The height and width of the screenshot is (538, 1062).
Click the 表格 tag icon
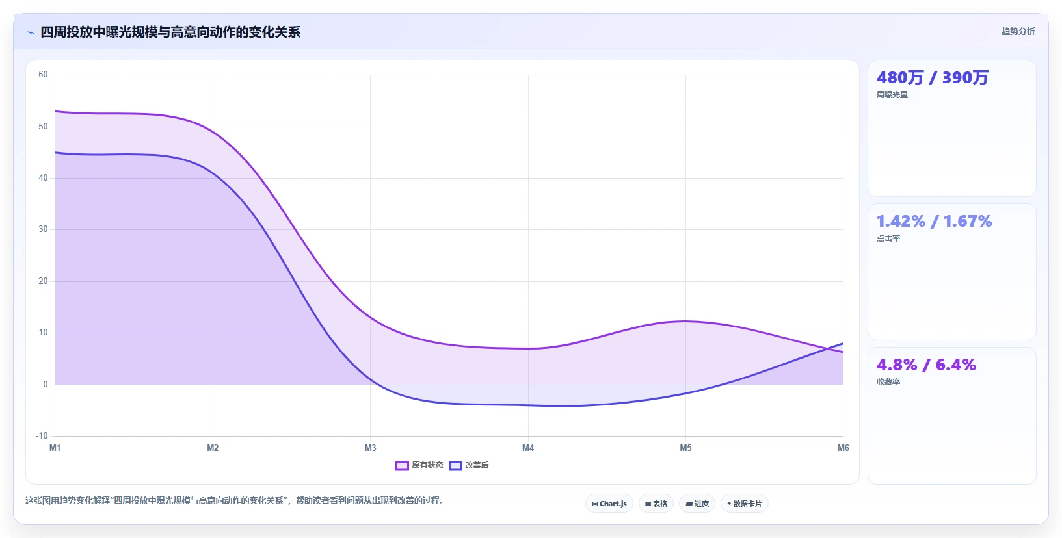tap(648, 504)
